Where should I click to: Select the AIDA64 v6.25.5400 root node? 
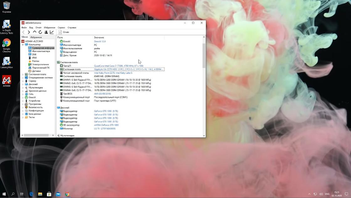point(32,41)
